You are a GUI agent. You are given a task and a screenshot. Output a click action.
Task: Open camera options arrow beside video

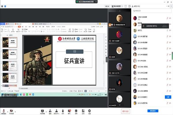tap(15, 112)
